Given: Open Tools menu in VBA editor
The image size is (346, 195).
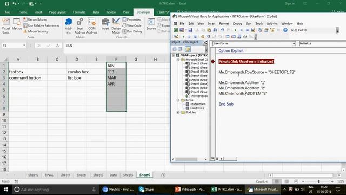Looking at the screenshot, I should point(259,23).
